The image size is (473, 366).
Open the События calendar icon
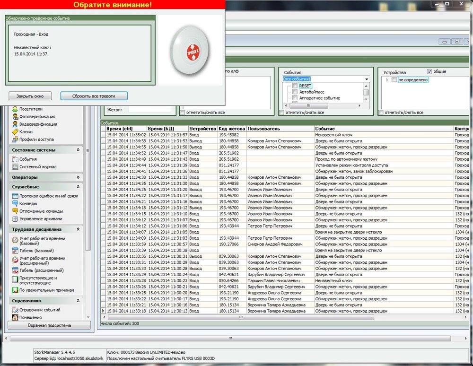(x=15, y=159)
